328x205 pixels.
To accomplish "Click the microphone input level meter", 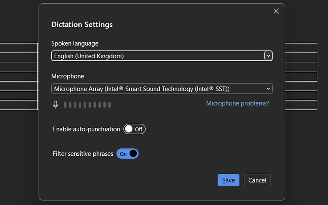I will coord(87,105).
